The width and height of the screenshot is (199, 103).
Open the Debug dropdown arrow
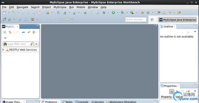click(x=108, y=13)
